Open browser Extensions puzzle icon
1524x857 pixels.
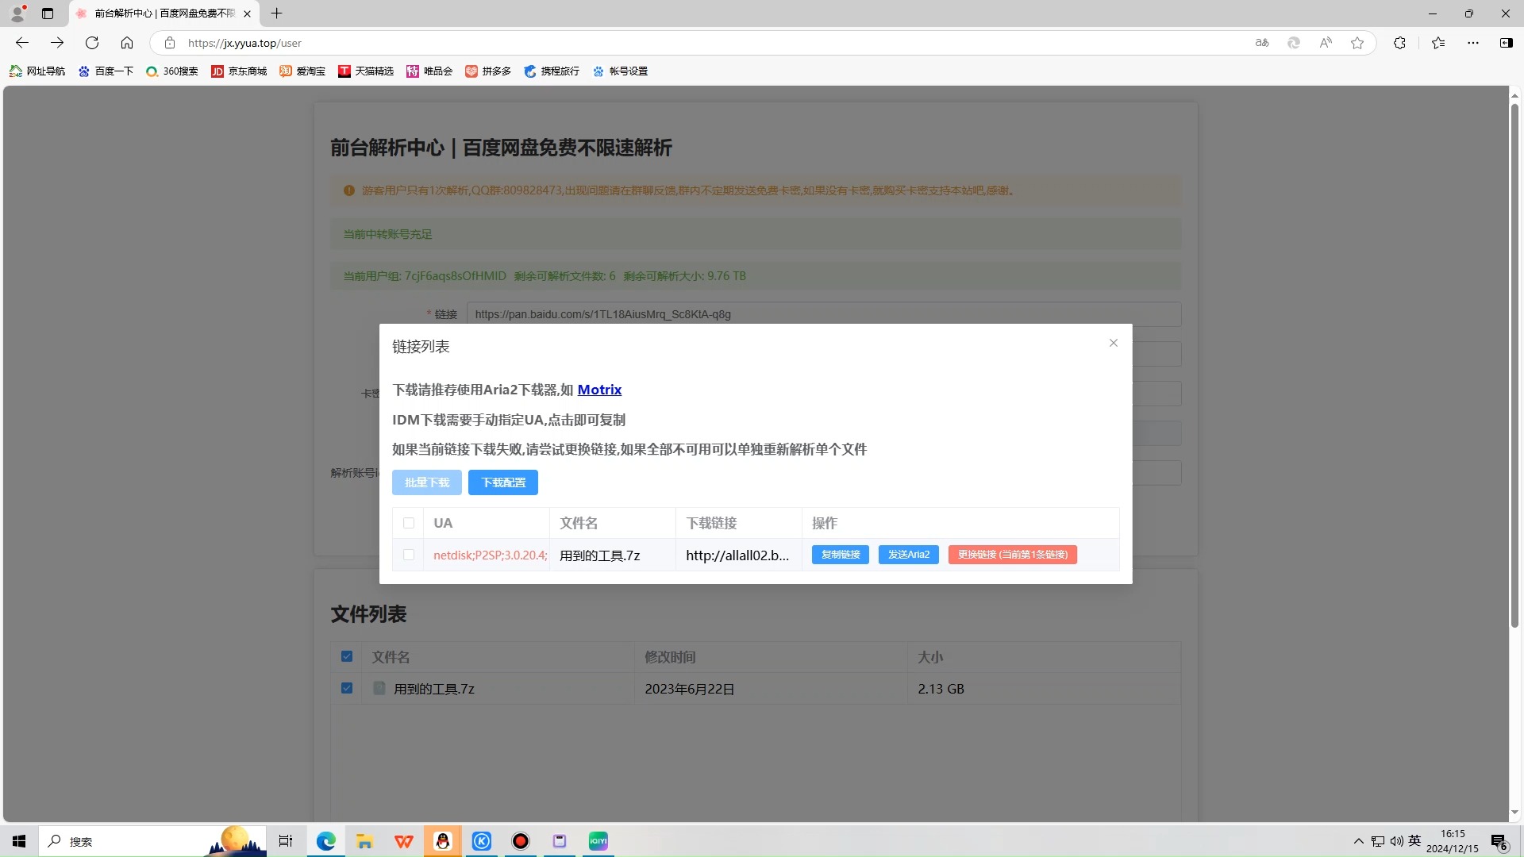pos(1399,43)
